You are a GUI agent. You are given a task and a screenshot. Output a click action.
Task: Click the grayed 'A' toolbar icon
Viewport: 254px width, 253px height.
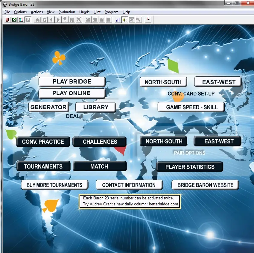(37, 20)
